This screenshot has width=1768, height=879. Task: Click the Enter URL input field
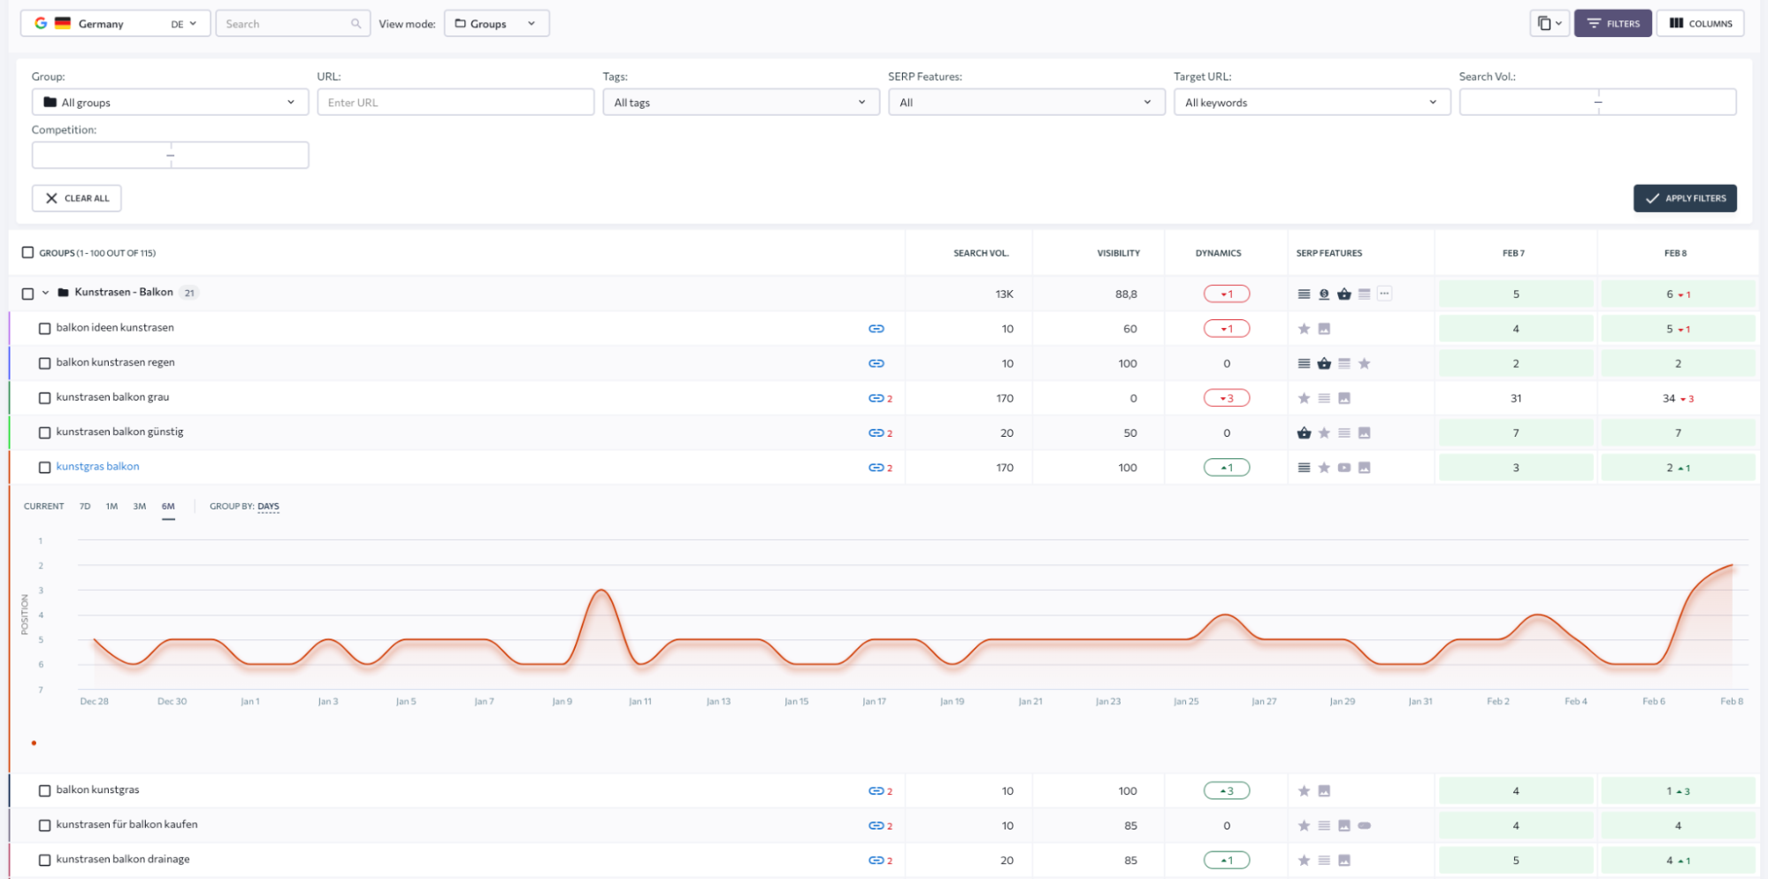point(455,103)
